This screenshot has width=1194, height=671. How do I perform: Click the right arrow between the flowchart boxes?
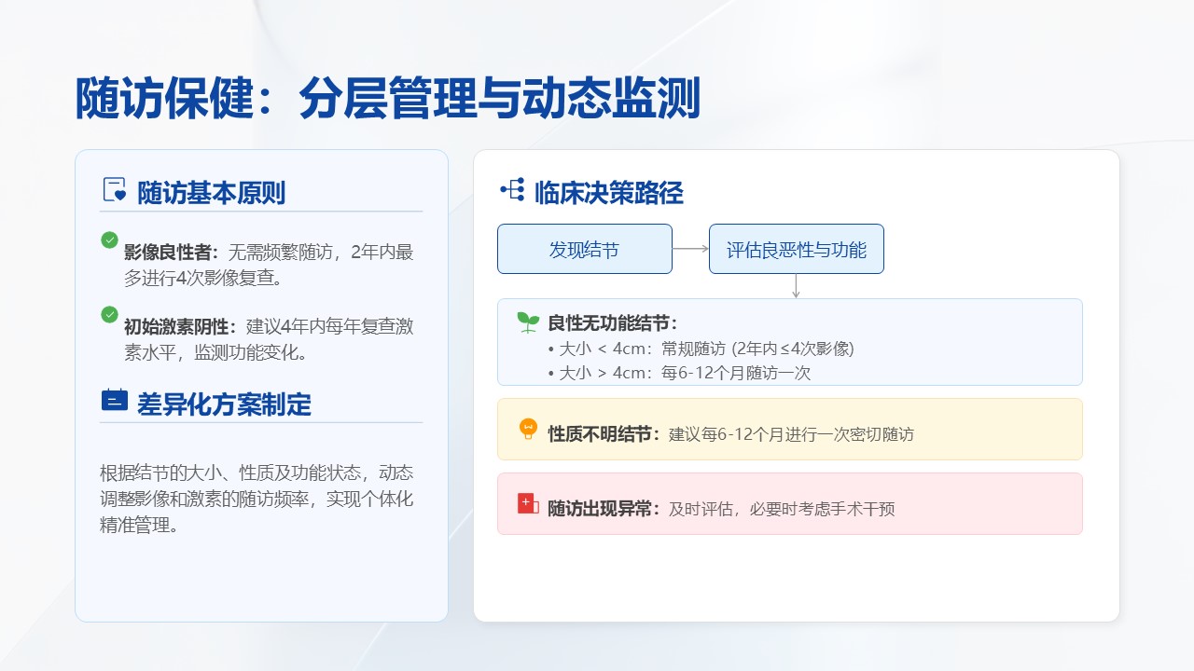click(x=690, y=249)
